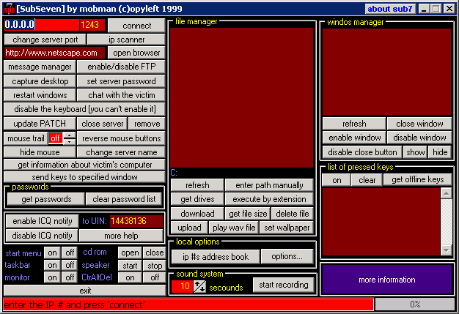459x314 pixels.
Task: Open the ip scanner
Action: coord(126,40)
